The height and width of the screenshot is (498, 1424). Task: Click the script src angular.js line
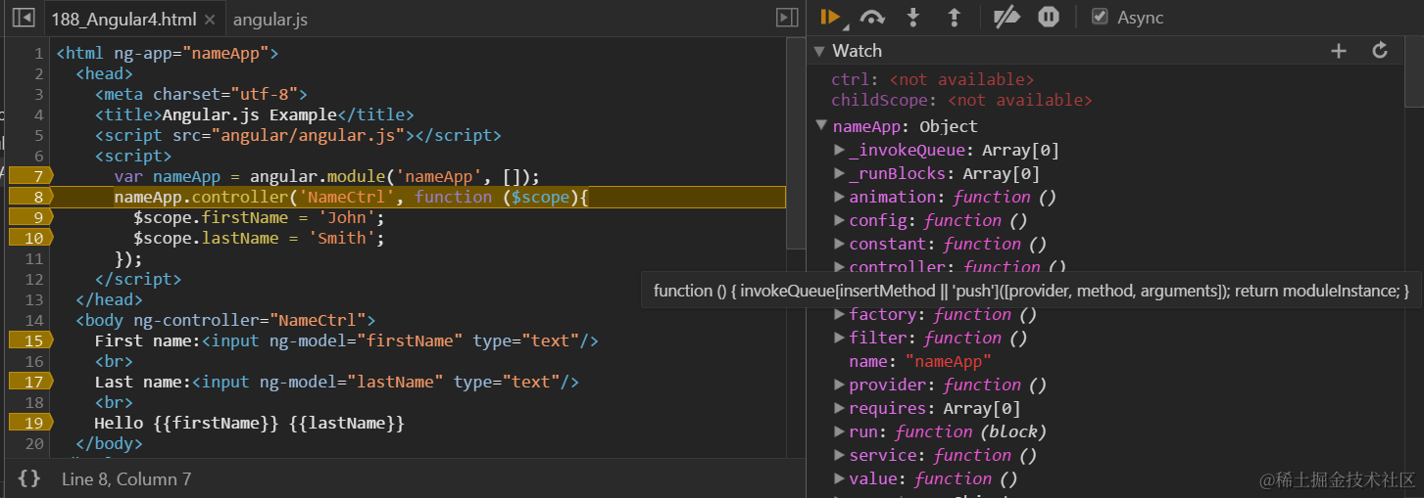298,135
